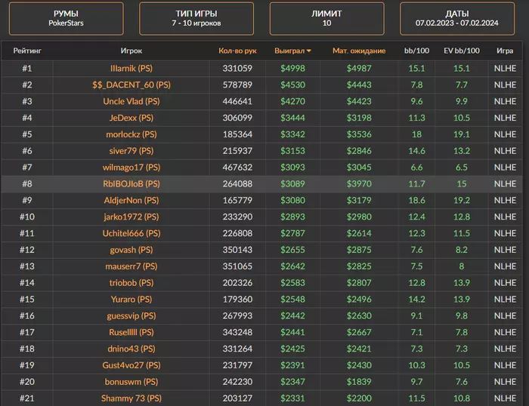Viewport: 529px width, 406px height.
Task: Open player Yuraro (PS)
Action: (131, 300)
